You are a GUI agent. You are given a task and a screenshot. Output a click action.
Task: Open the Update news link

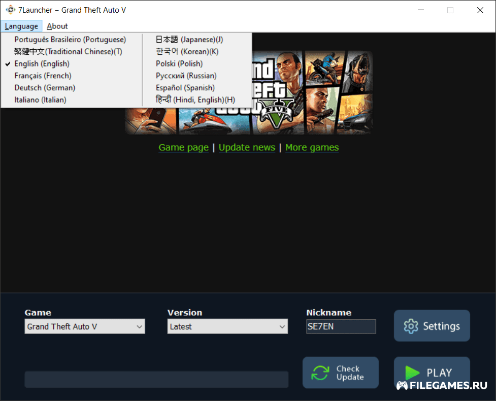(247, 147)
